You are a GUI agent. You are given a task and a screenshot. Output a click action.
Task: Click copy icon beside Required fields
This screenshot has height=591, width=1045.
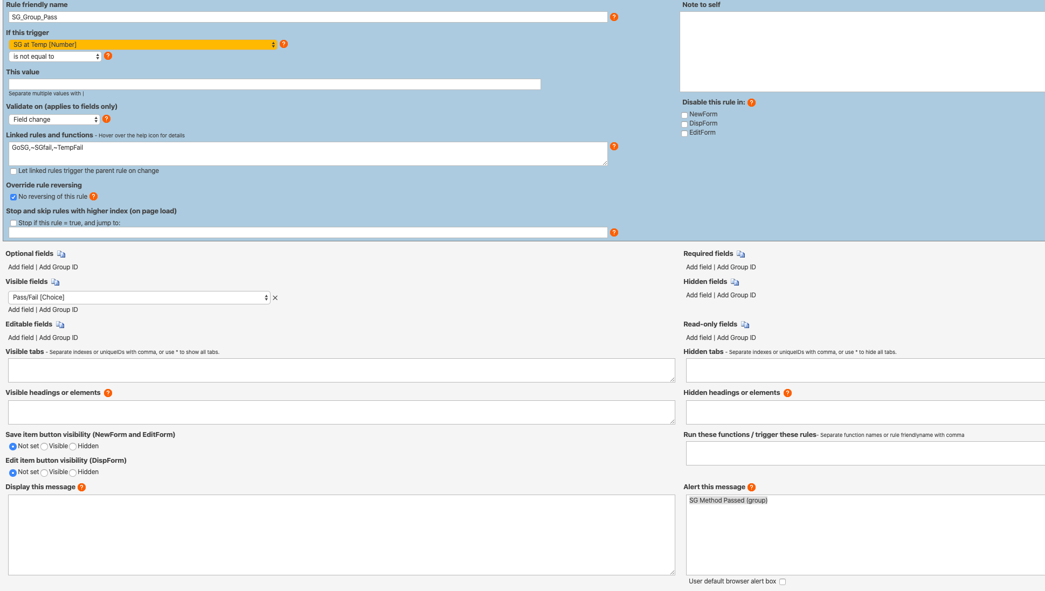coord(741,254)
